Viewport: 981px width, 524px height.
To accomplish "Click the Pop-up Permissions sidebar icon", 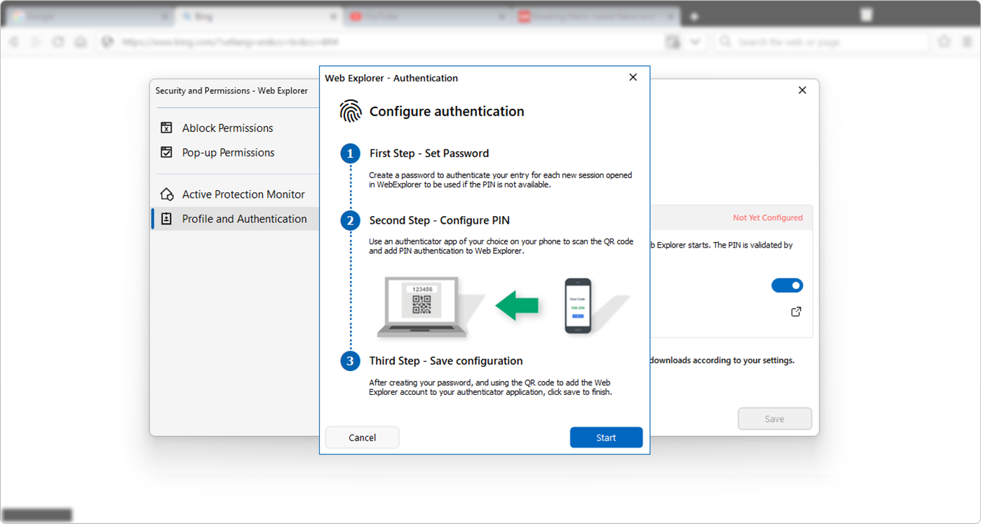I will 166,152.
